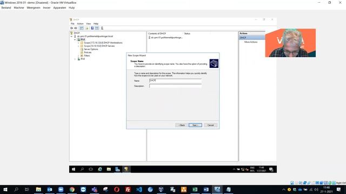Open Zoom from the host taskbar
The height and width of the screenshot is (194, 346).
pyautogui.click(x=61, y=189)
